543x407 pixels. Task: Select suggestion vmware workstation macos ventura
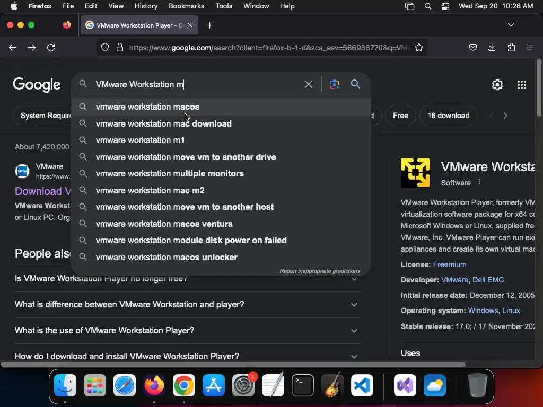click(x=221, y=224)
